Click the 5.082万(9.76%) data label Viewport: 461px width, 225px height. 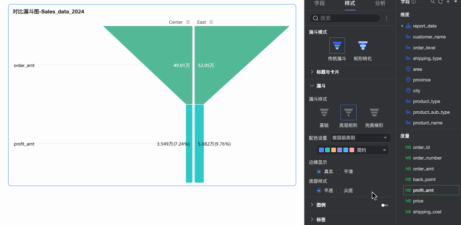[214, 144]
